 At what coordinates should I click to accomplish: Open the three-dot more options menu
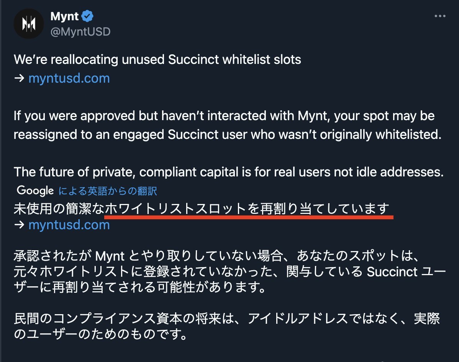coord(440,16)
